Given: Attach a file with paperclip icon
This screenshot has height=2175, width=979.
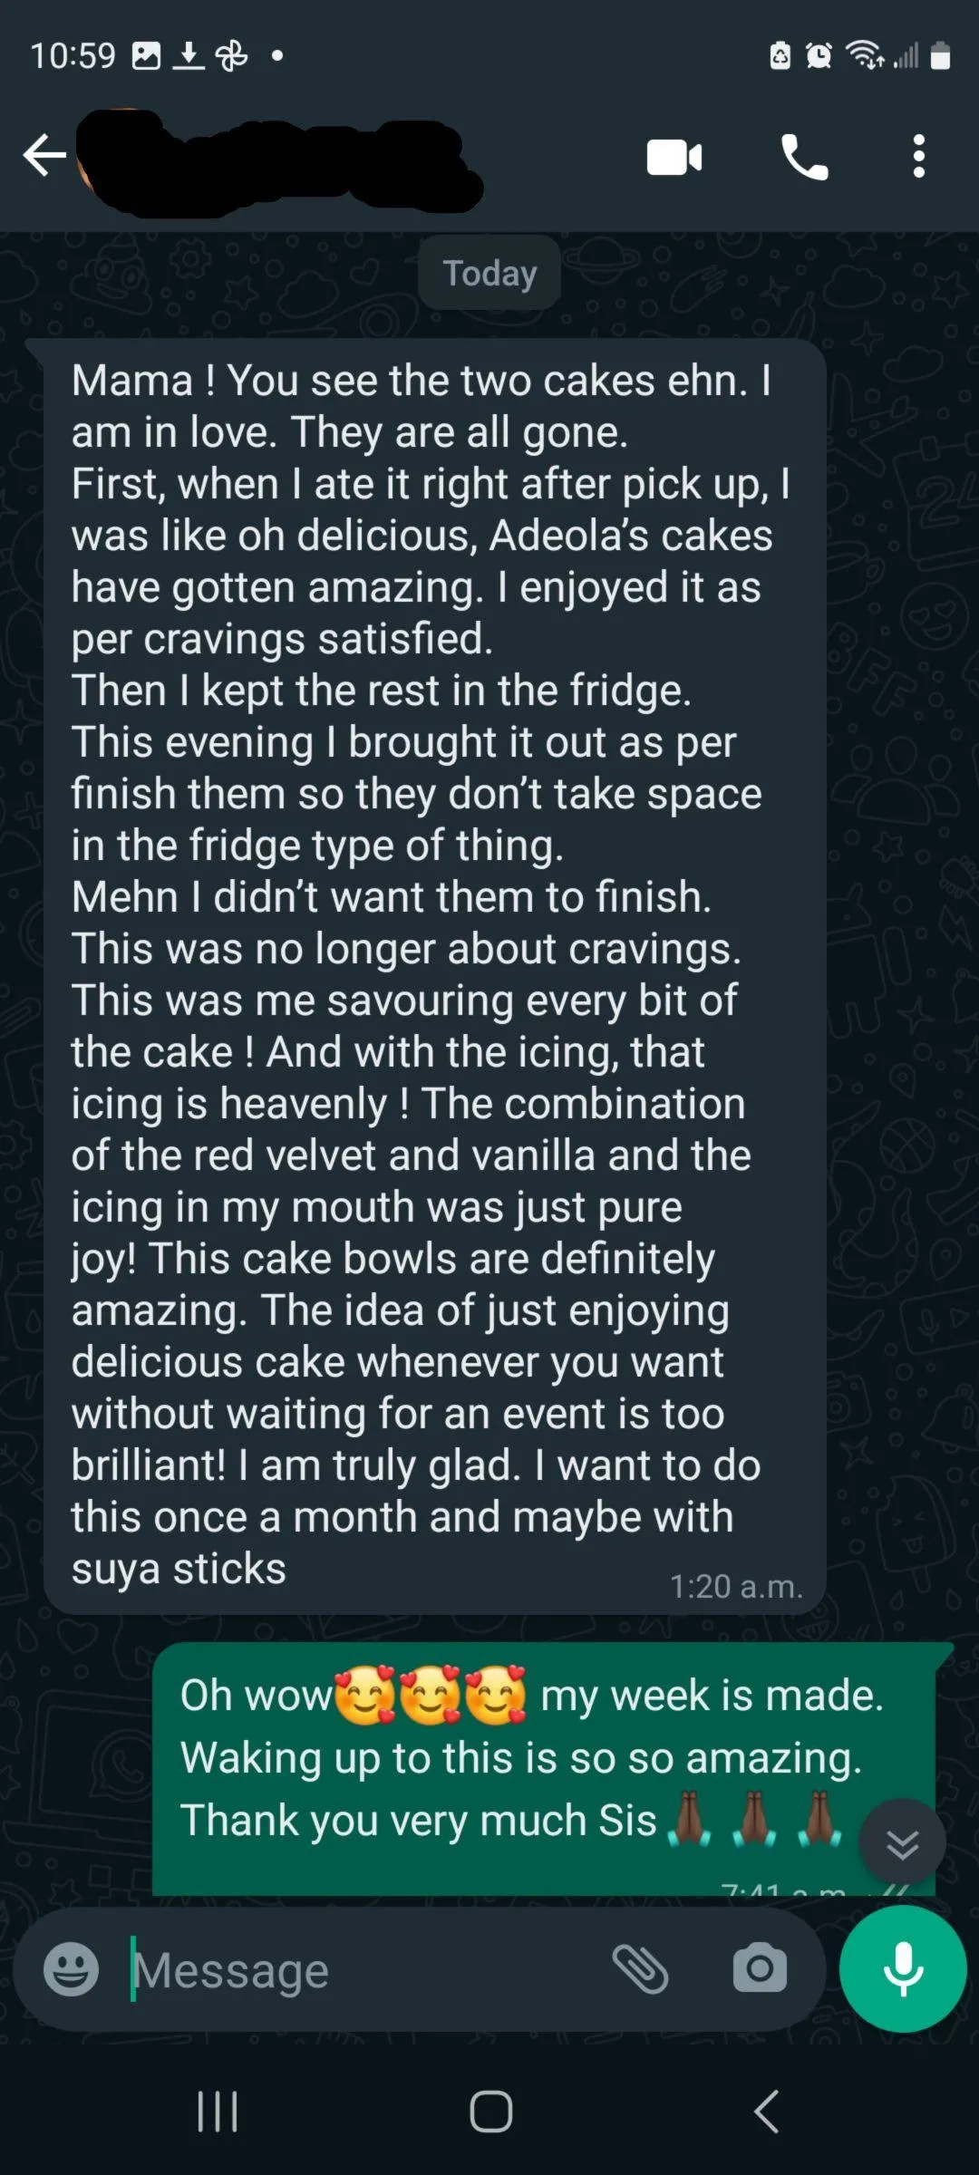Looking at the screenshot, I should tap(640, 1968).
